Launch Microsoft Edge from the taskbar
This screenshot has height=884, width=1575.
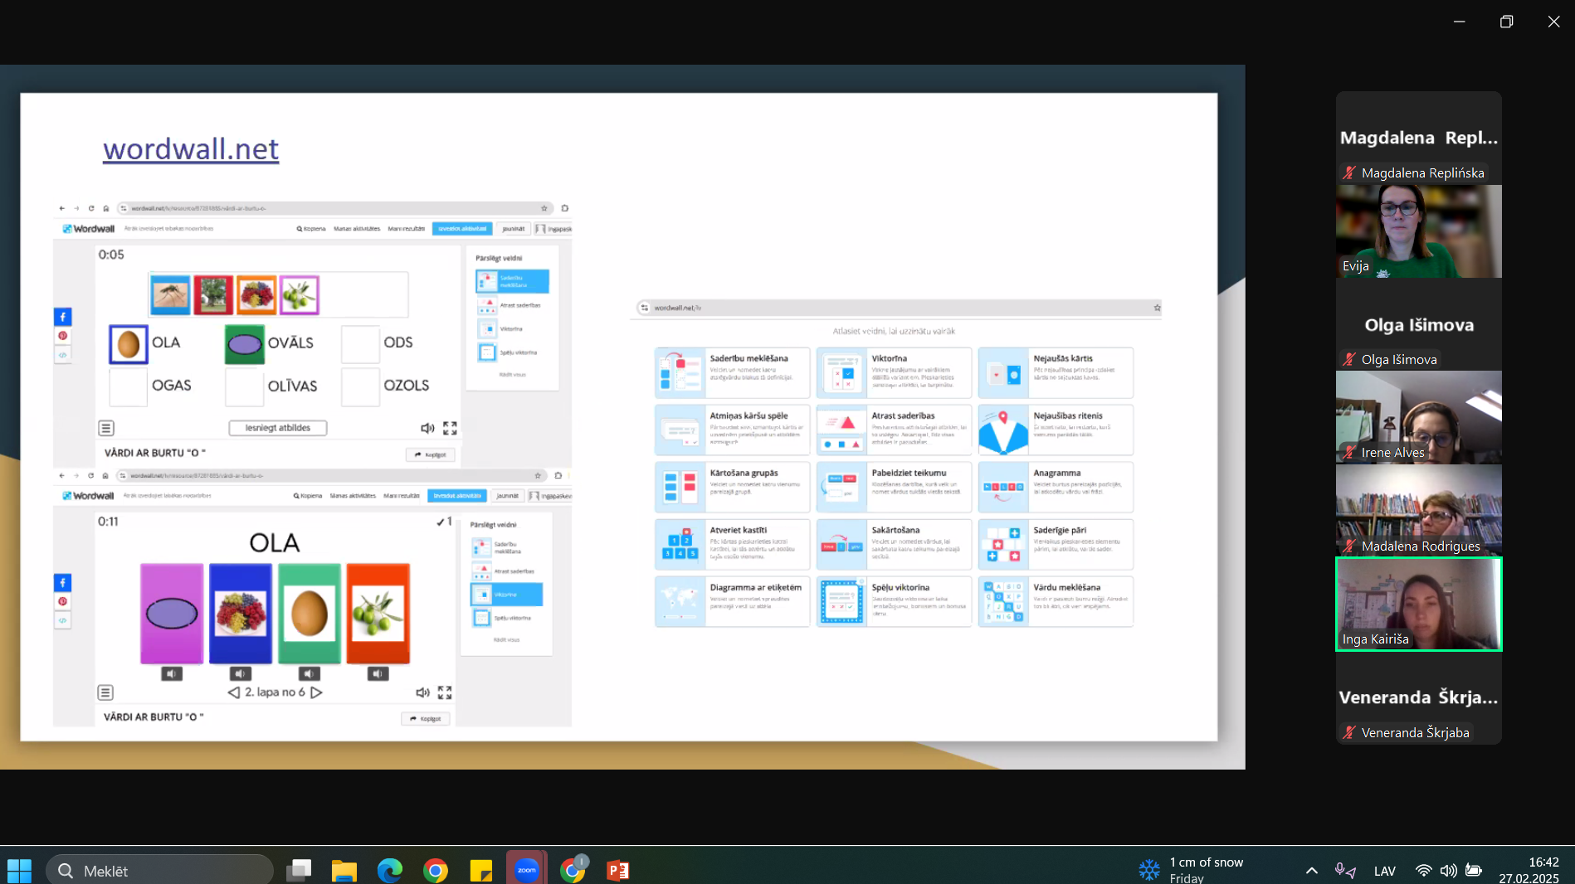pos(389,870)
